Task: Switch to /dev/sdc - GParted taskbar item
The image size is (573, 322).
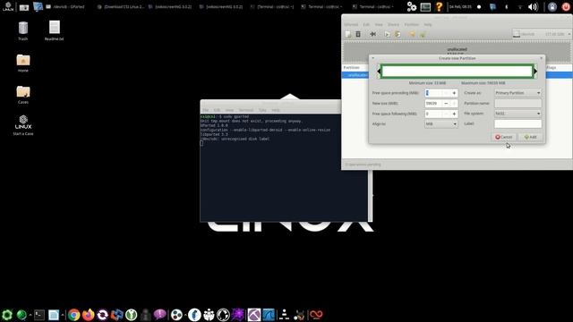Action: tap(65, 6)
